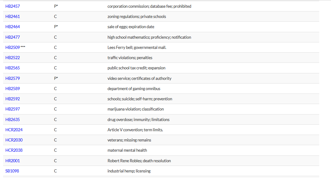Select text 'sale of eggs; expiration date'
This screenshot has height=178, width=331.
click(131, 27)
